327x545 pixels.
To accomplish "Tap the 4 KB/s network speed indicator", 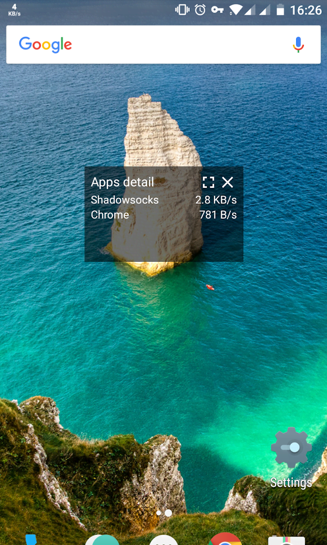I will click(x=14, y=10).
